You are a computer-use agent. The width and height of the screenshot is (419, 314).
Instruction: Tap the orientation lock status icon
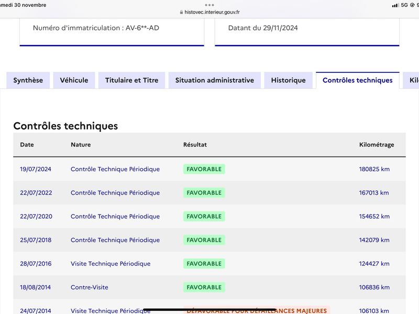click(x=412, y=5)
